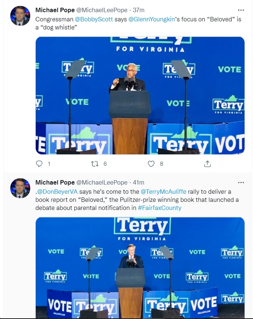Open Michael Pope avatar on second tweet

tap(20, 188)
